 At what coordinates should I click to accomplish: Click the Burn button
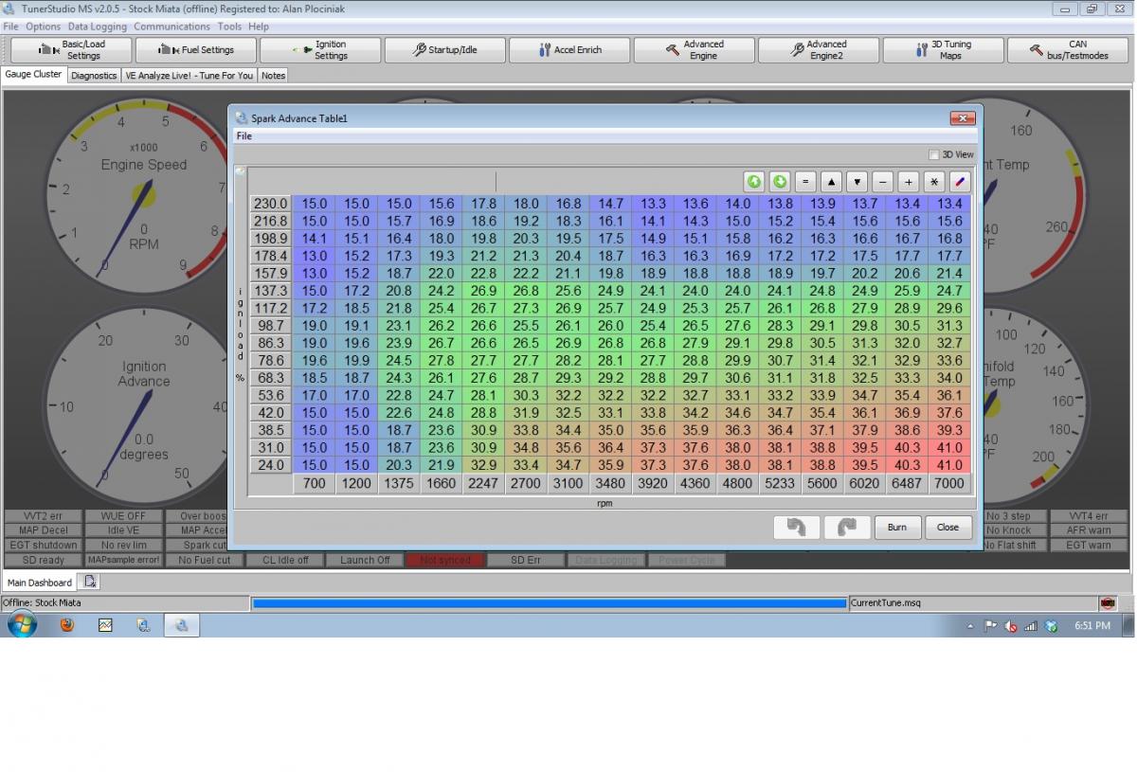(896, 528)
